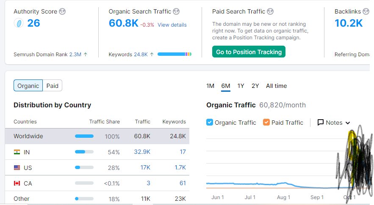Screen dimensions: 374x205
Task: Click globe icon beside Authority Score
Action: click(62, 11)
